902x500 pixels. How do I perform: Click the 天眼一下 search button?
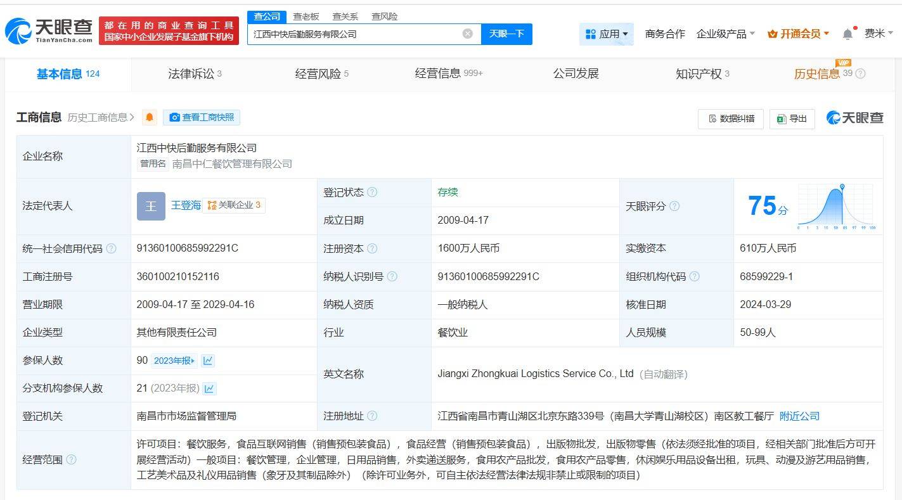506,34
